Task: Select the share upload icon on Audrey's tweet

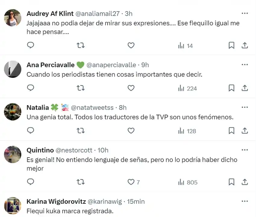Action: pos(245,45)
